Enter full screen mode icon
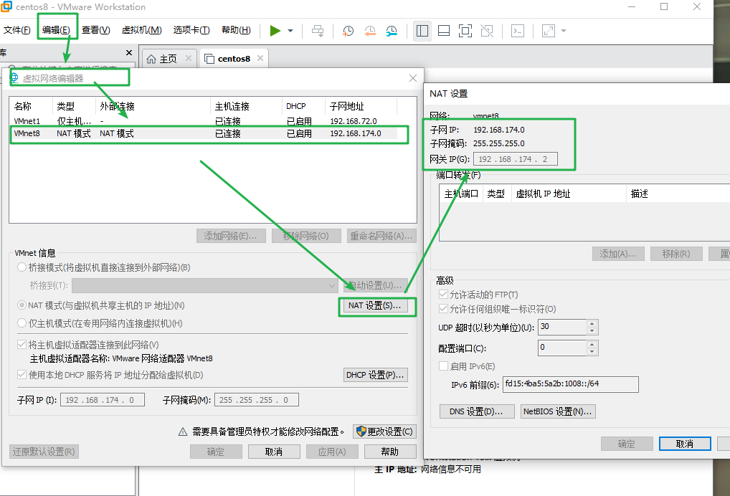 point(465,31)
